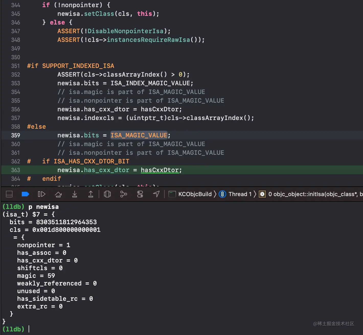The height and width of the screenshot is (335, 363).
Task: Click the "nonpointer = 1" console line
Action: click(44, 245)
